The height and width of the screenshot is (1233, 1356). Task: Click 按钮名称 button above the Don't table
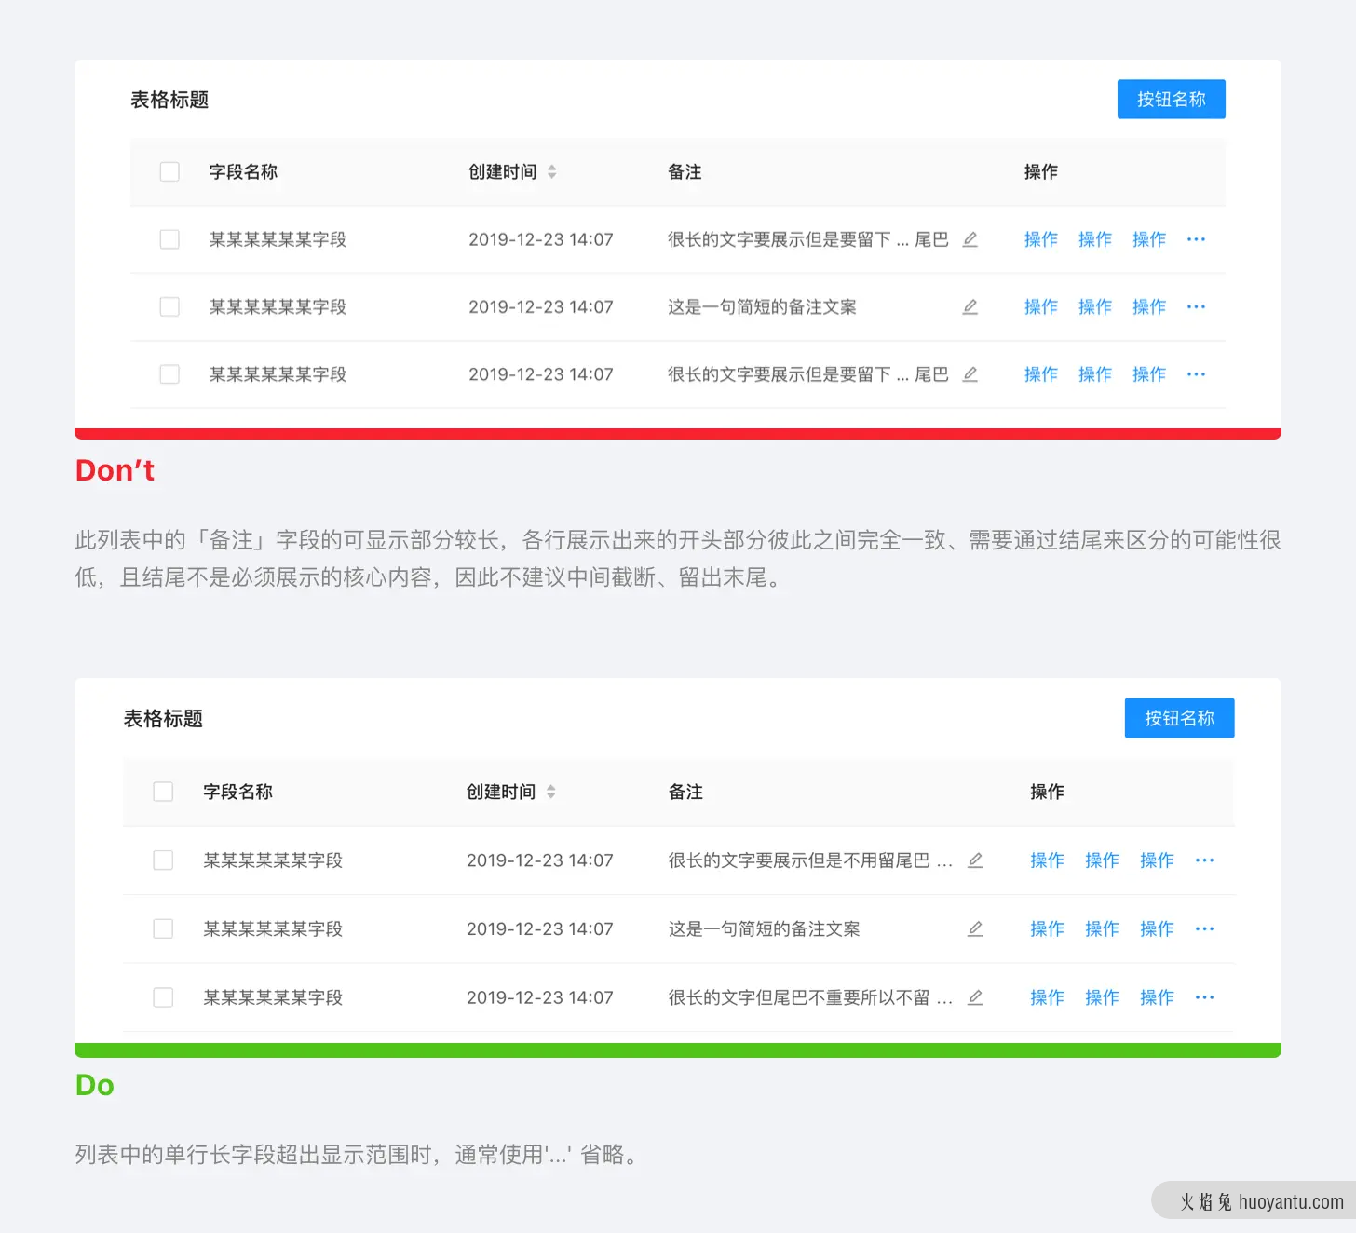[x=1172, y=99]
